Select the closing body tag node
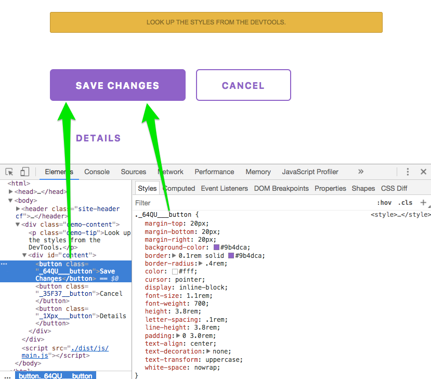 [x=28, y=363]
